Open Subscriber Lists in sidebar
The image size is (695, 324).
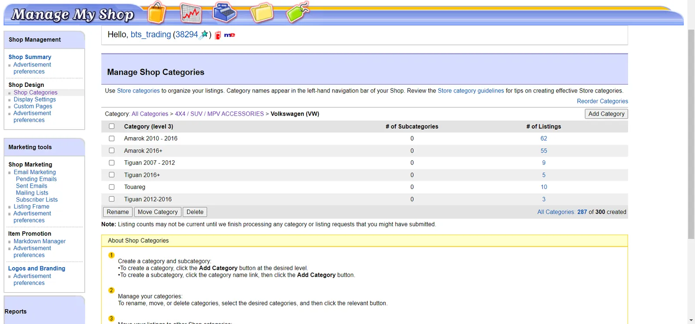click(x=36, y=200)
